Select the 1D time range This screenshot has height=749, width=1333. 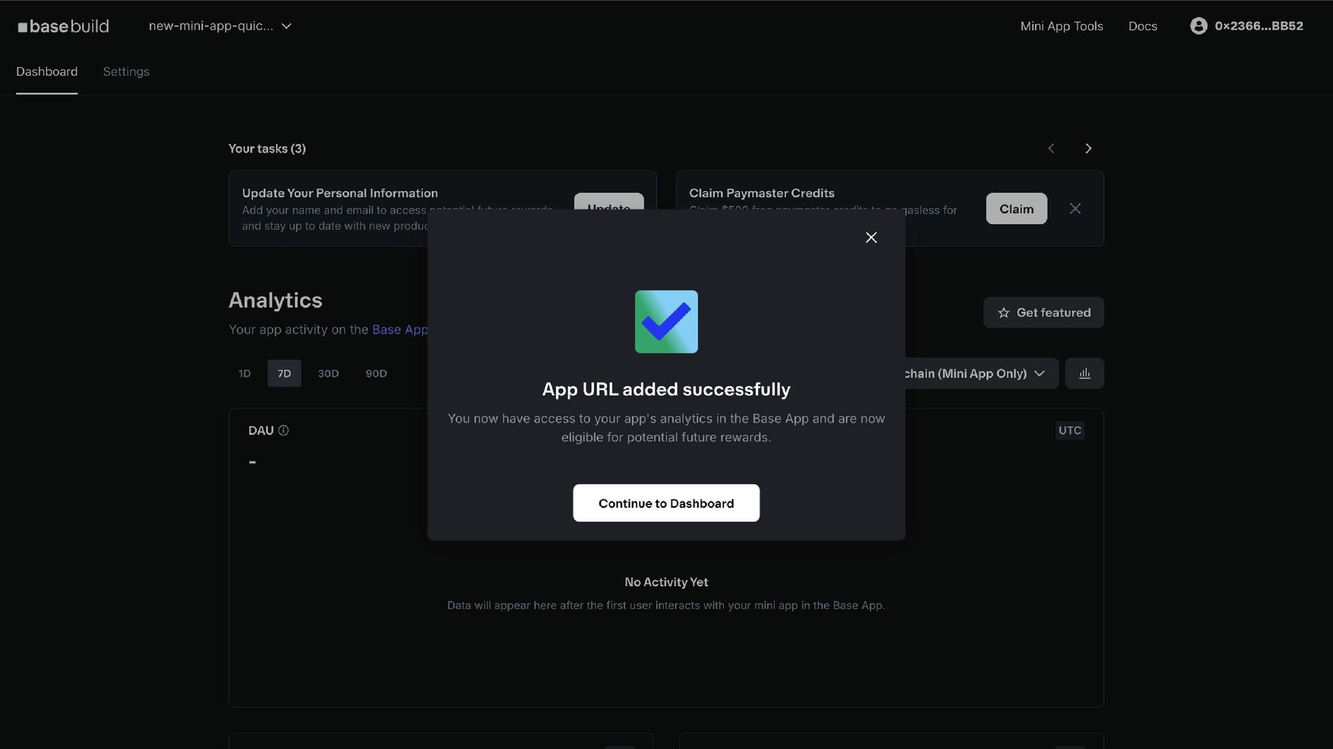point(244,374)
